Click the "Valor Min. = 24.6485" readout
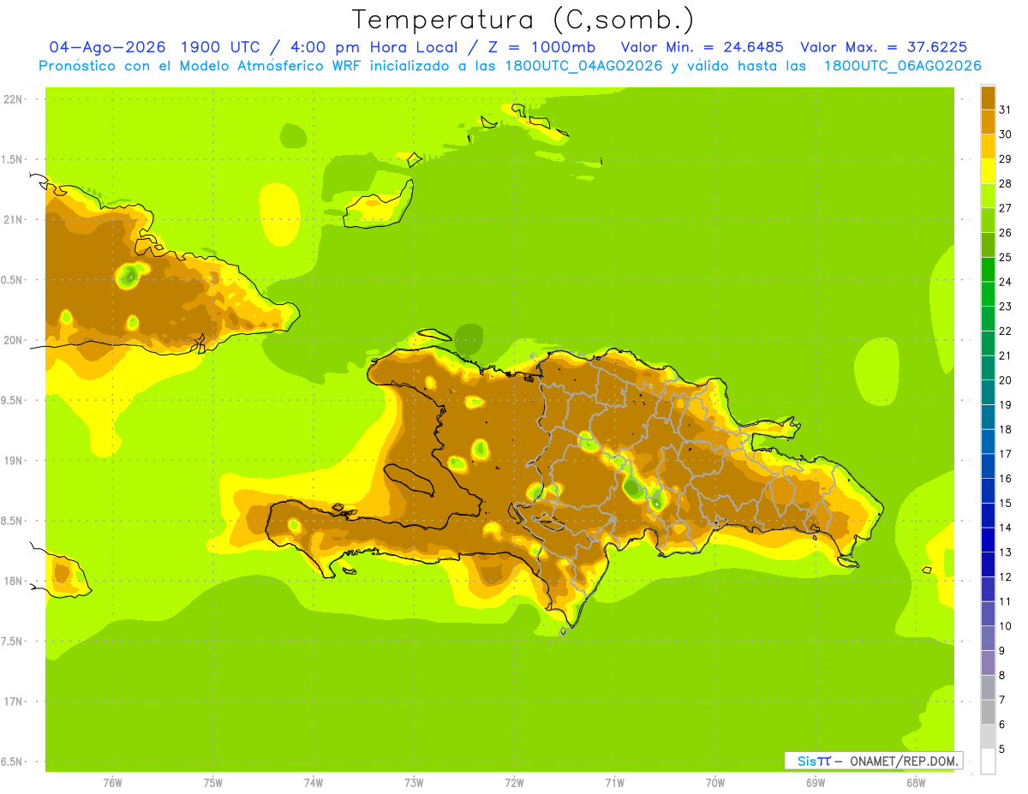 [x=702, y=47]
